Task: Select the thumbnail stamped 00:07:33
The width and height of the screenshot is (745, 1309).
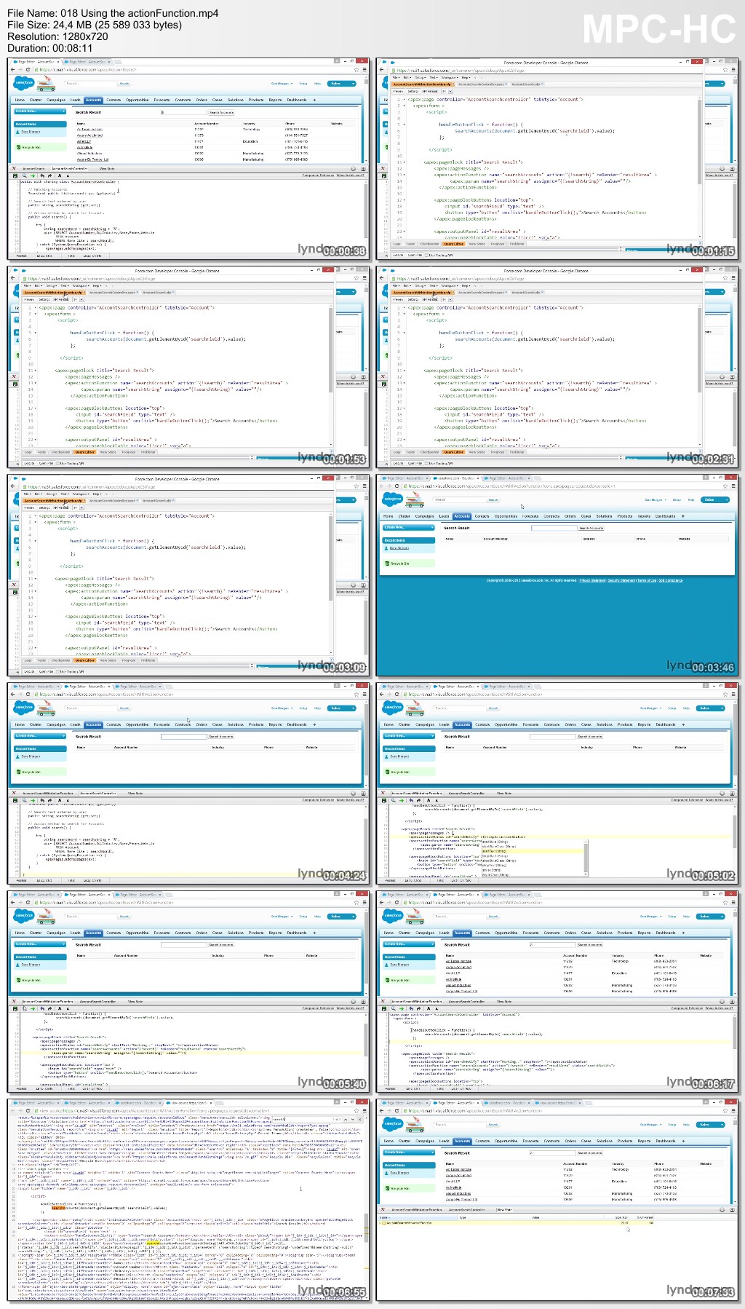Action: coord(557,1200)
